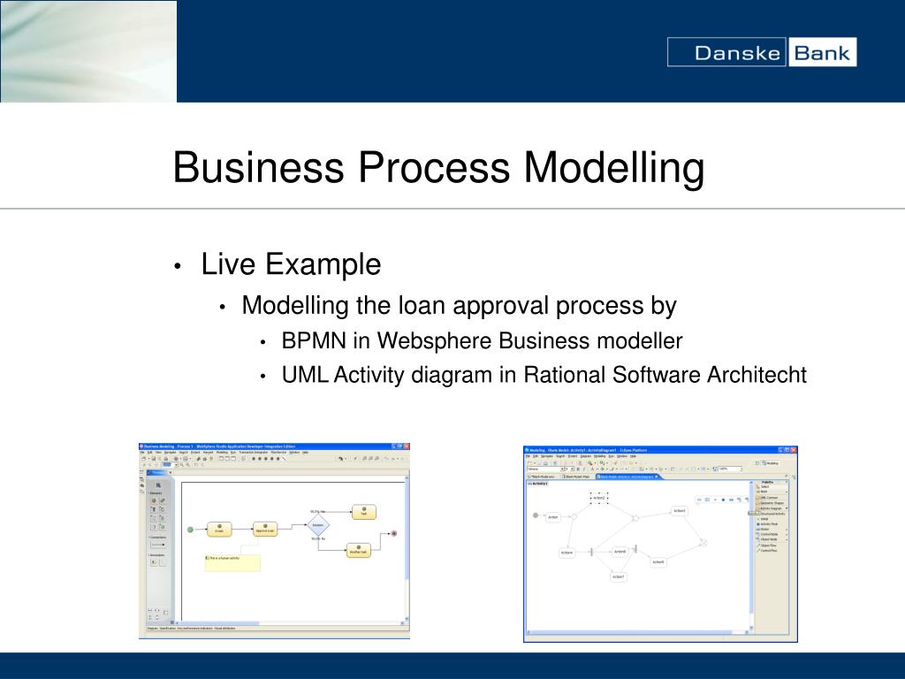The image size is (905, 679).
Task: Select the Another task node in WebSphere diagram
Action: click(x=359, y=550)
